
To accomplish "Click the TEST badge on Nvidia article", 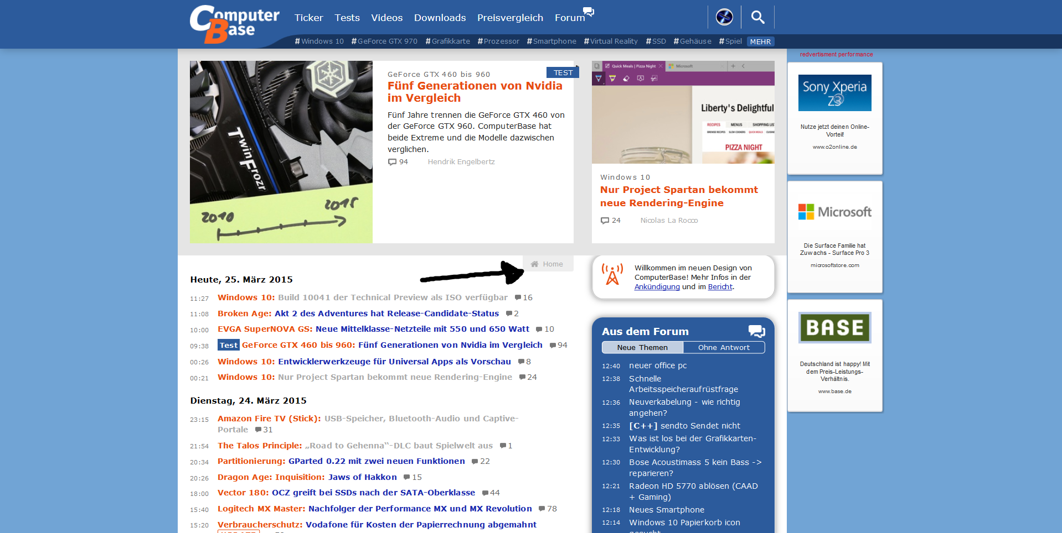I will [563, 72].
